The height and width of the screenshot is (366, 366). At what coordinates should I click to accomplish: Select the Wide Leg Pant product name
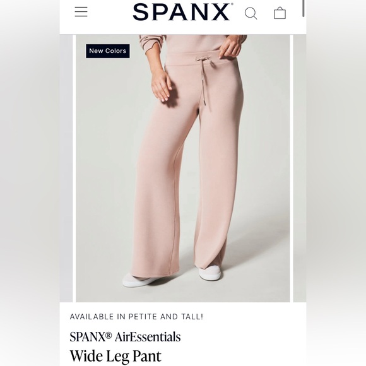coord(115,356)
